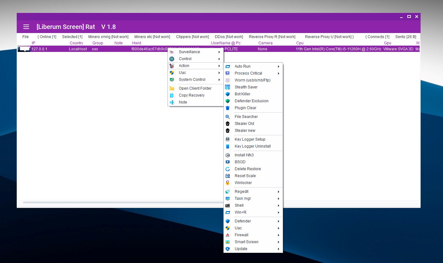The height and width of the screenshot is (263, 443).
Task: Sort the list by Country column header
Action: pos(76,43)
